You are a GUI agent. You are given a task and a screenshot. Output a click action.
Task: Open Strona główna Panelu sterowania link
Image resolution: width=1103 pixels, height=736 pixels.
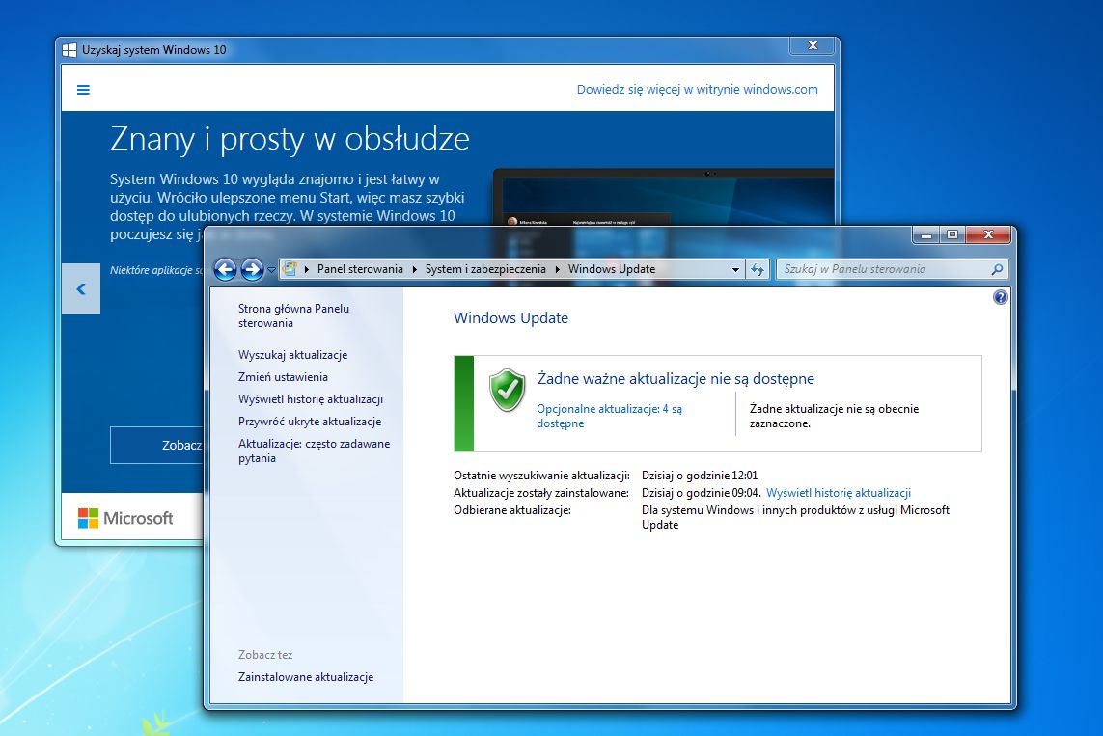pyautogui.click(x=293, y=315)
